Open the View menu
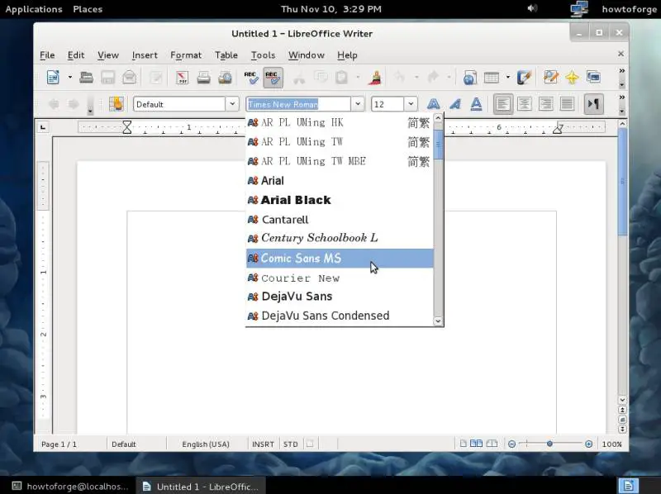Viewport: 661px width, 494px height. [x=108, y=55]
